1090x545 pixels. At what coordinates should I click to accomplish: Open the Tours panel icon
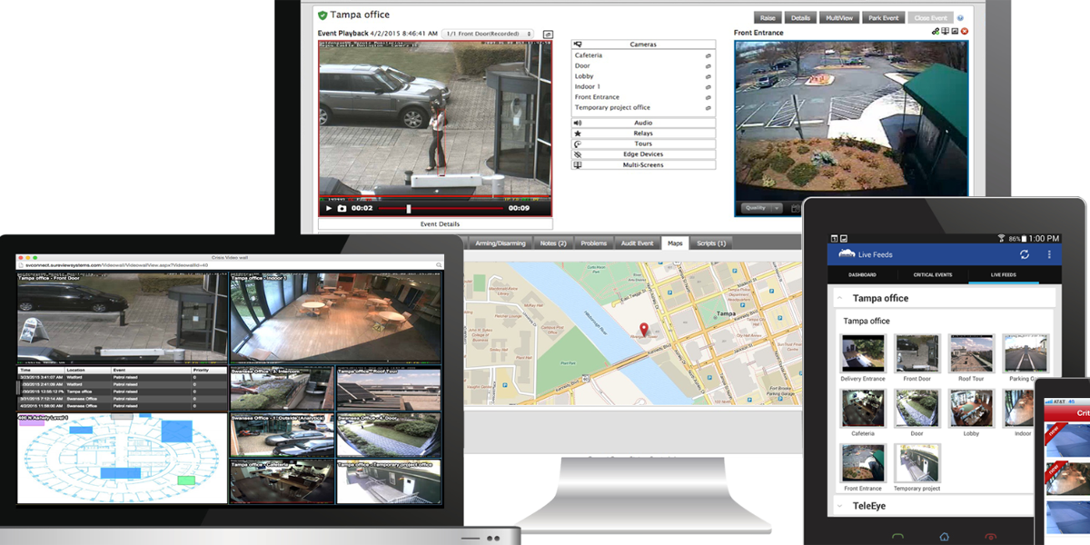click(578, 144)
